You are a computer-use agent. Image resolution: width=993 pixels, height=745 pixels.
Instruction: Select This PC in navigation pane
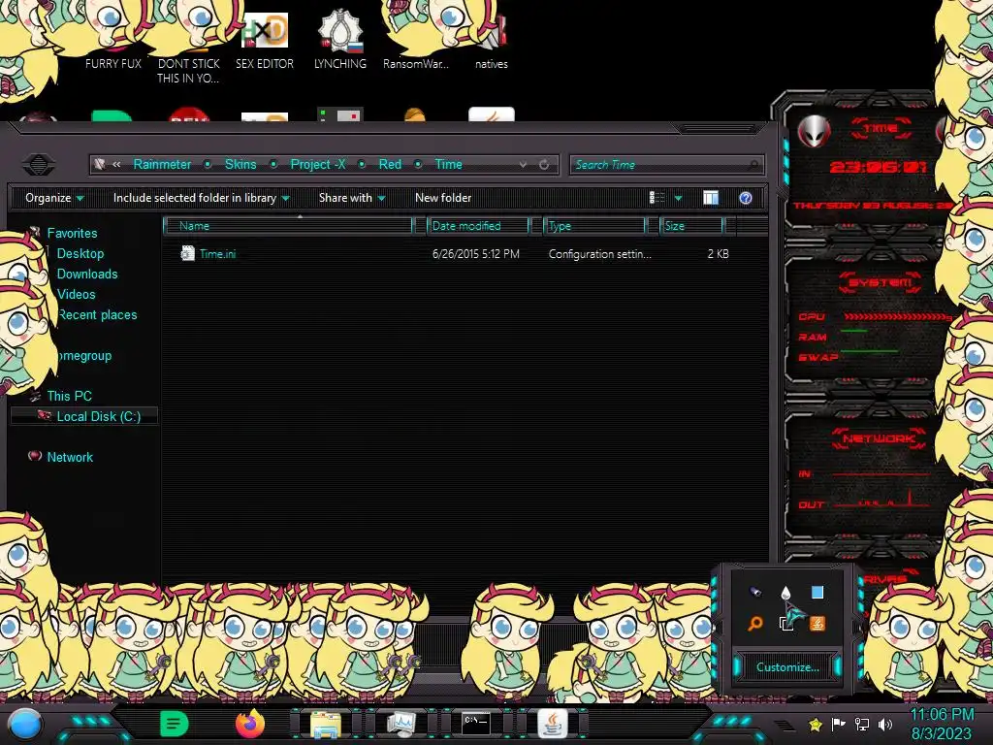69,396
